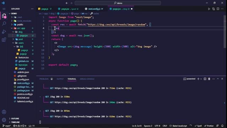Select the TERMINAL panel tab
The height and width of the screenshot is (128, 227).
[x=72, y=79]
